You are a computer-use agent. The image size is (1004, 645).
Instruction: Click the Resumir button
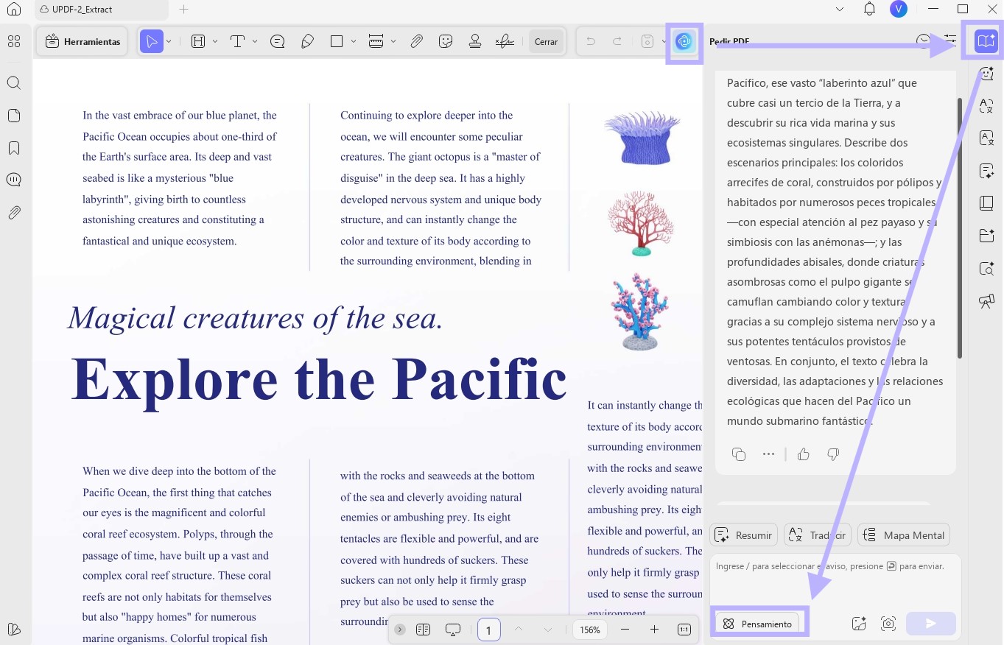743,535
